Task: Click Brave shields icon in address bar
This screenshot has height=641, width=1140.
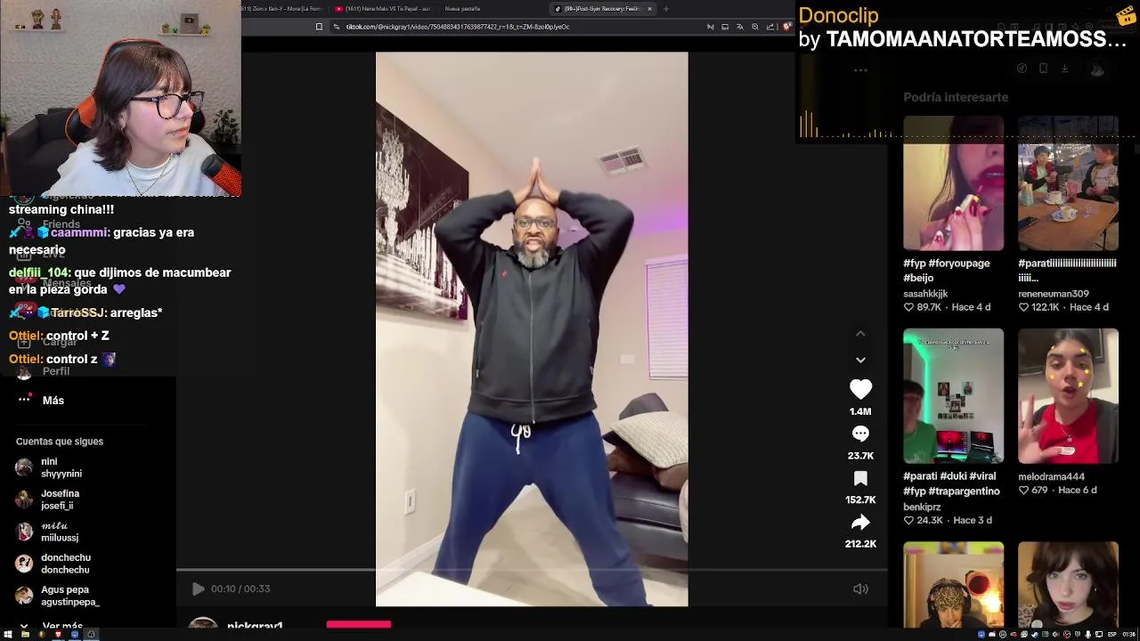Action: 786,27
